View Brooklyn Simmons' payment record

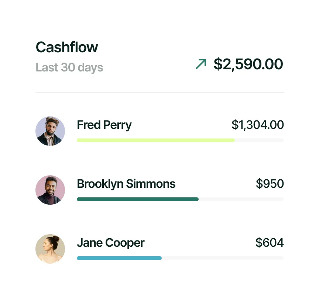click(x=126, y=184)
